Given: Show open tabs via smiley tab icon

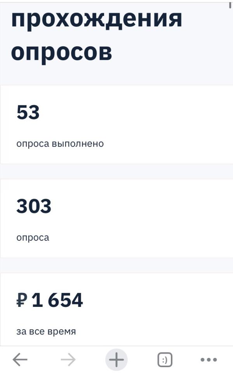Looking at the screenshot, I should coord(165,359).
